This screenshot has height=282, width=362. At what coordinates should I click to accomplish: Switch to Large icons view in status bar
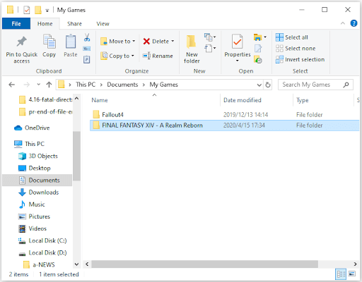pos(352,274)
